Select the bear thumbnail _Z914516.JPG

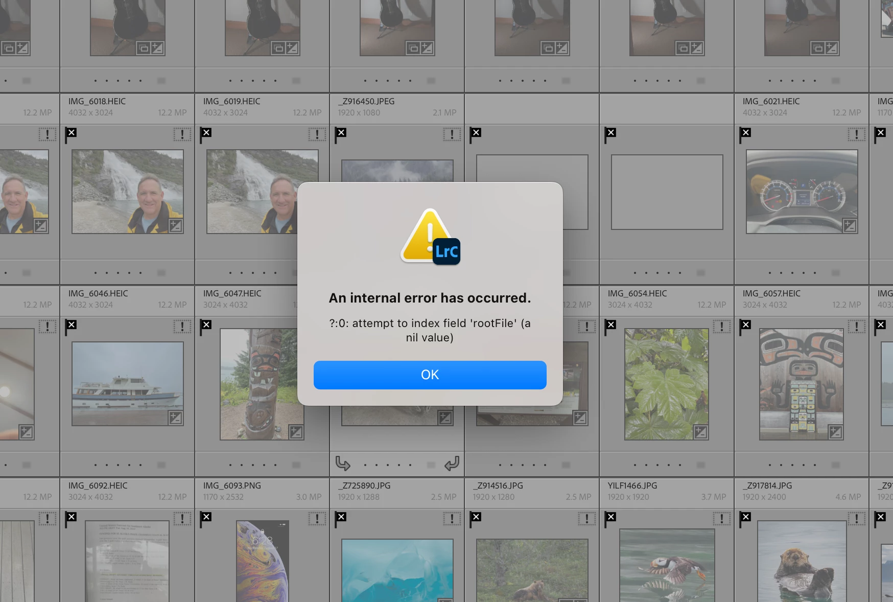tap(532, 570)
